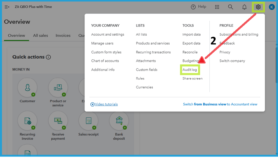Click the search magnifier icon
The width and height of the screenshot is (278, 158).
click(231, 7)
